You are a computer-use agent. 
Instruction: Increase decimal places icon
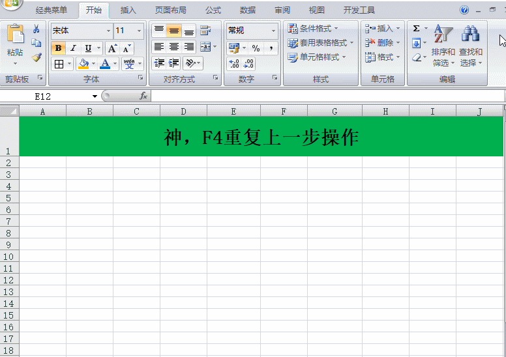pyautogui.click(x=234, y=64)
